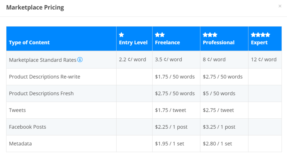The image size is (287, 157).
Task: Click the single star Entry Level icon
Action: coord(121,34)
